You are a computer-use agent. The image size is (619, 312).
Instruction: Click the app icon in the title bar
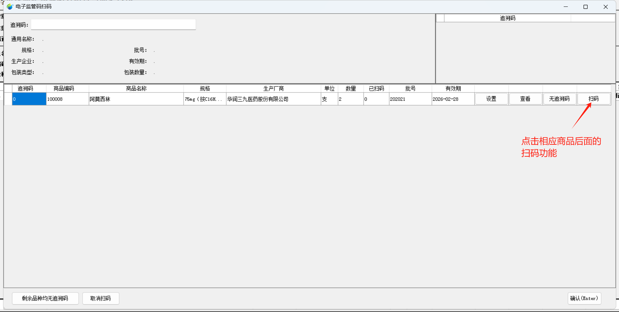coord(10,6)
